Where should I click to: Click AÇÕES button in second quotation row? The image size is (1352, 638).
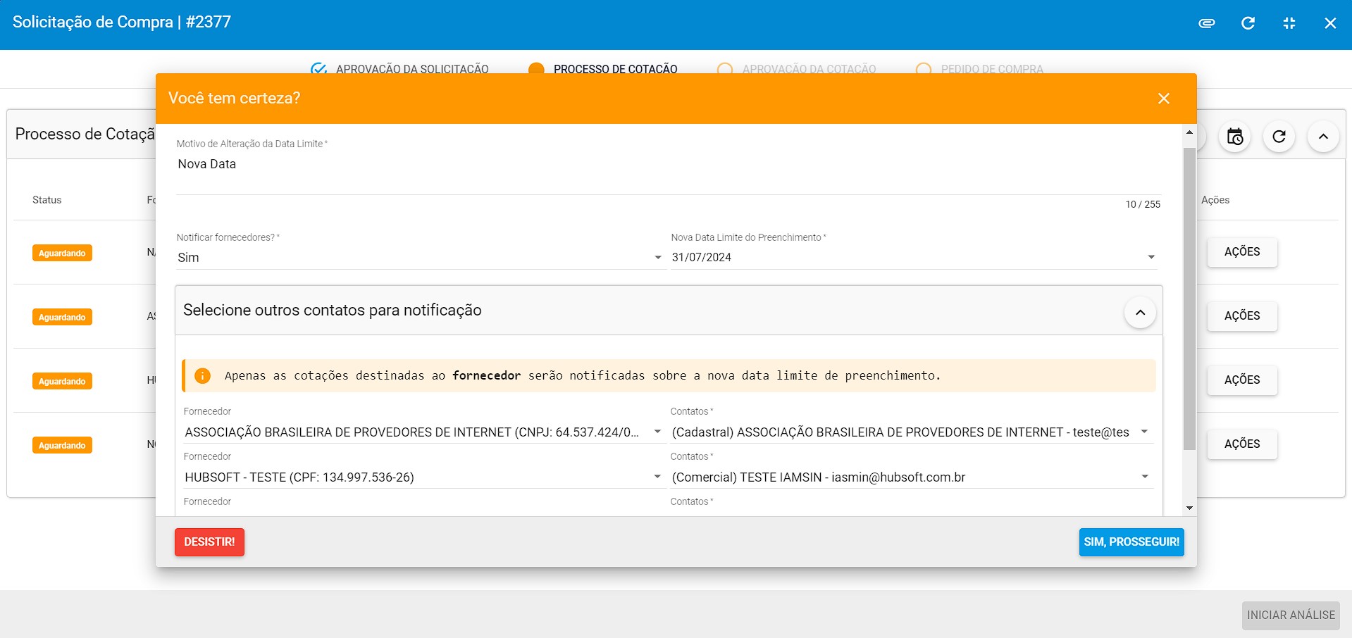click(1242, 316)
